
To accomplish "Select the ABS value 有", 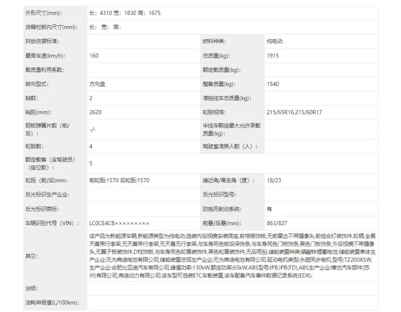I will coord(269,209).
